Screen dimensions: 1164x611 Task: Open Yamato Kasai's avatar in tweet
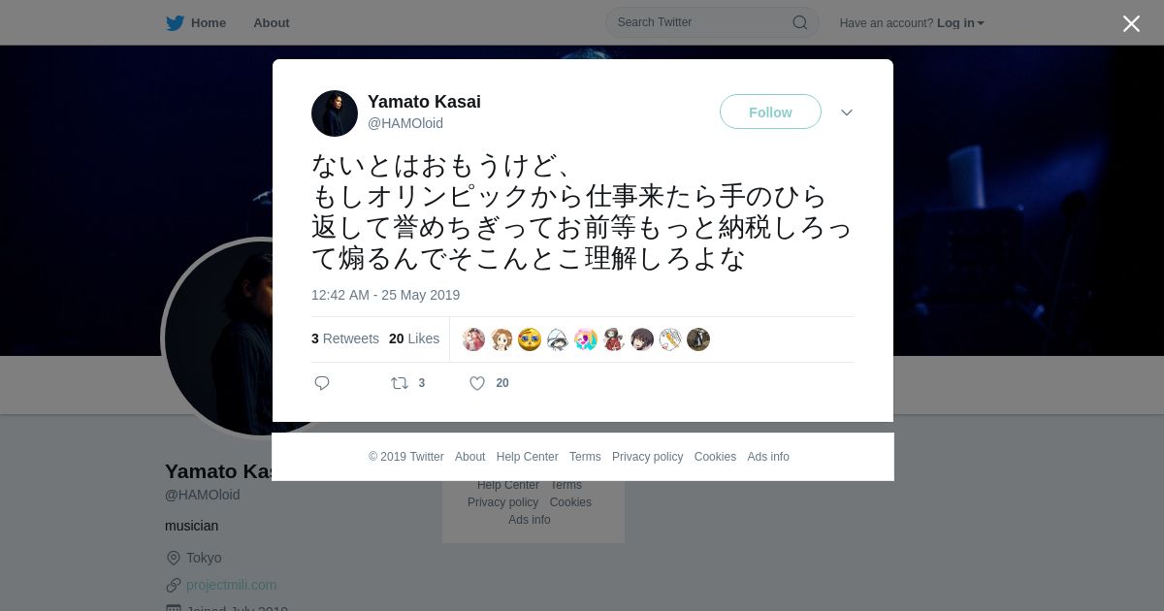pyautogui.click(x=335, y=113)
